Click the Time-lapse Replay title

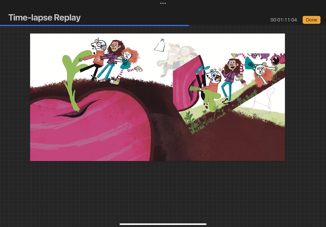pos(44,18)
